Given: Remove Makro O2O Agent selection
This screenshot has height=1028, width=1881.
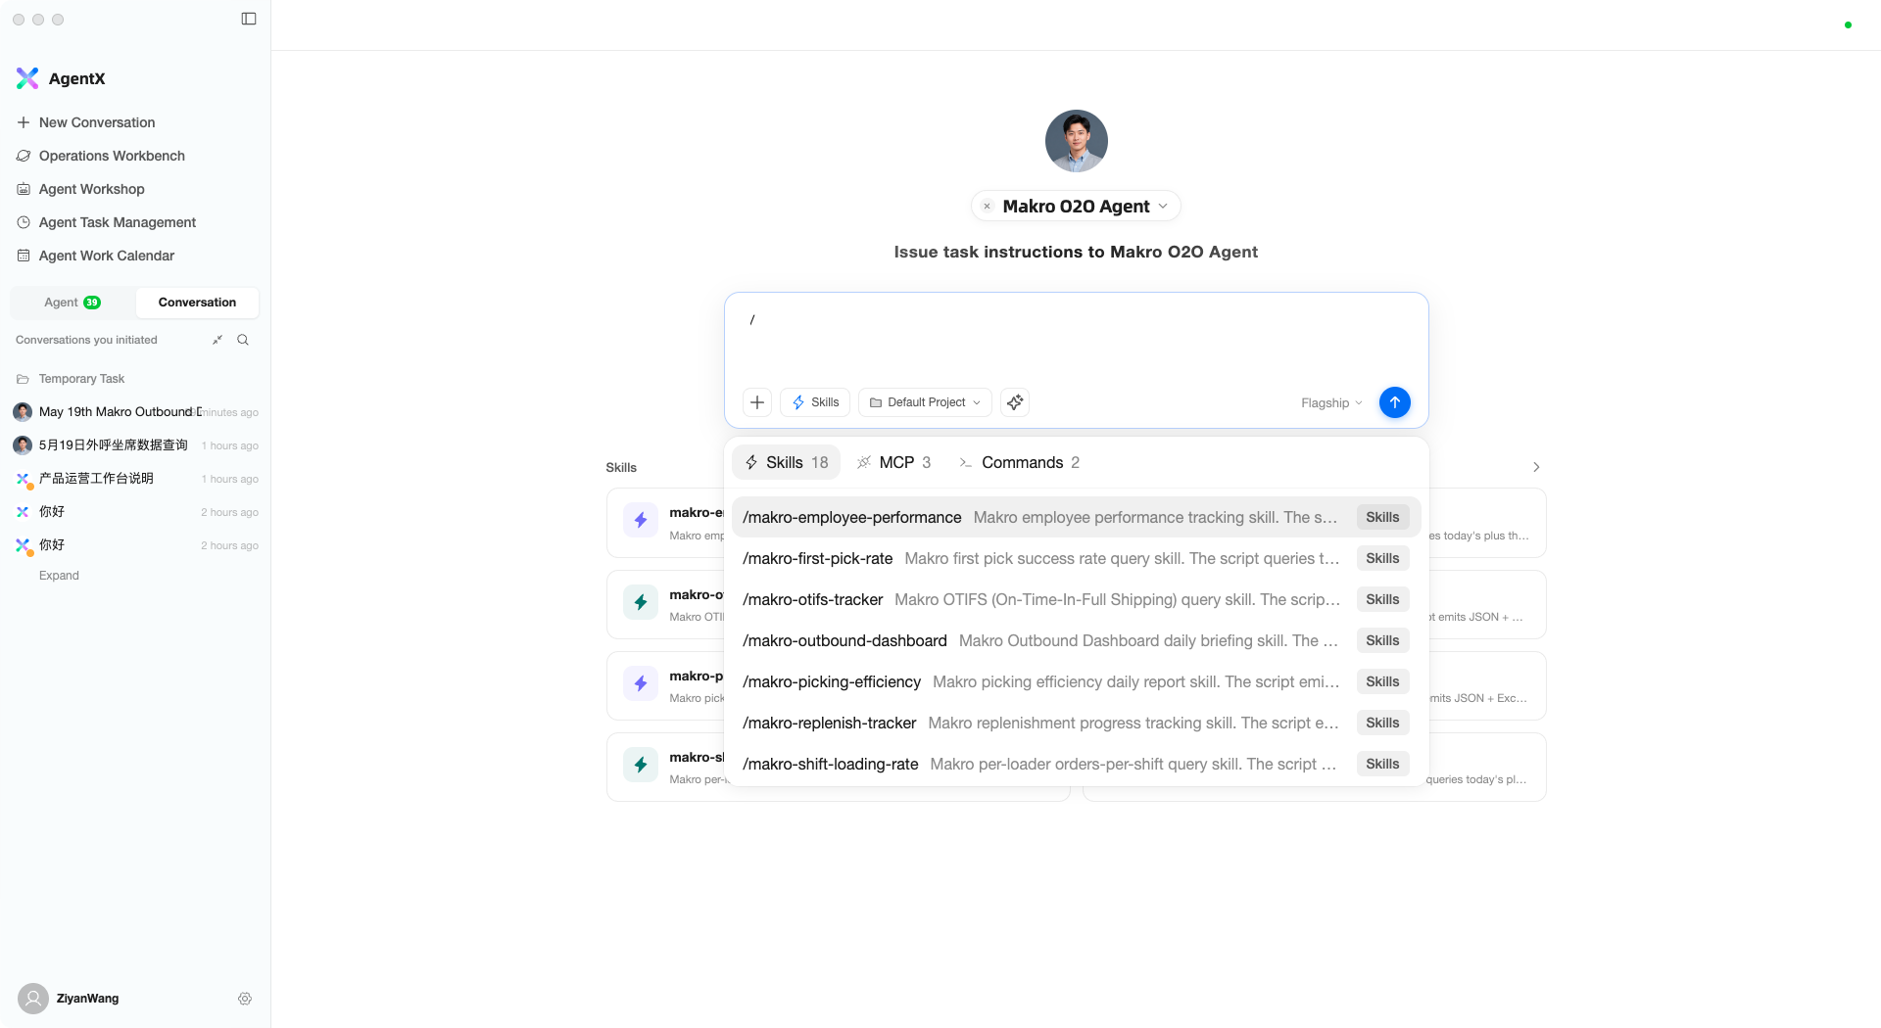Looking at the screenshot, I should (988, 207).
